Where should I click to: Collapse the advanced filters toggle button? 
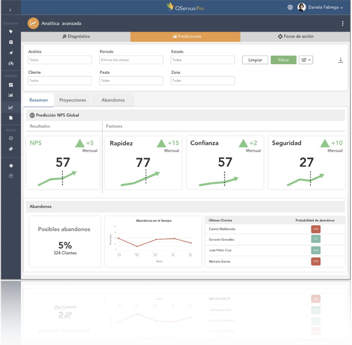[x=306, y=60]
